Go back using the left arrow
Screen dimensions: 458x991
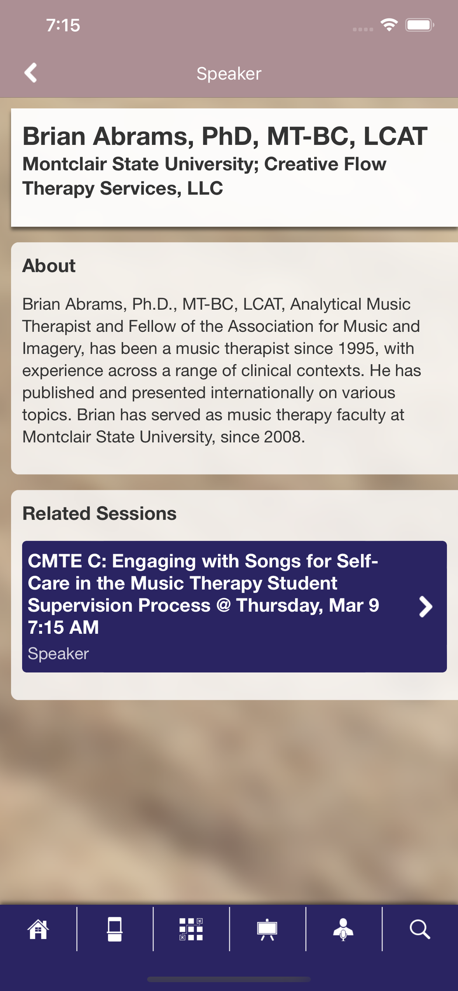pyautogui.click(x=31, y=73)
